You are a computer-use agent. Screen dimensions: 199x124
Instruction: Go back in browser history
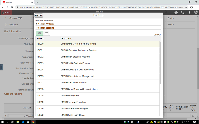(x=3, y=7)
